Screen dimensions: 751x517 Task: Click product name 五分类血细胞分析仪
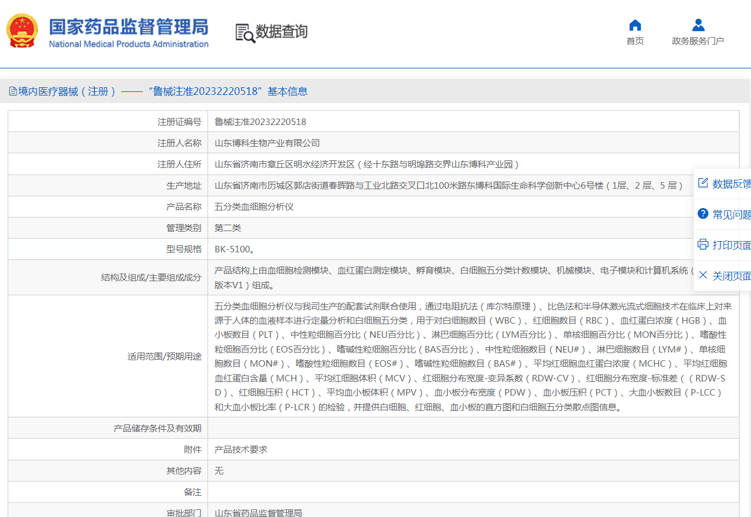pos(254,207)
